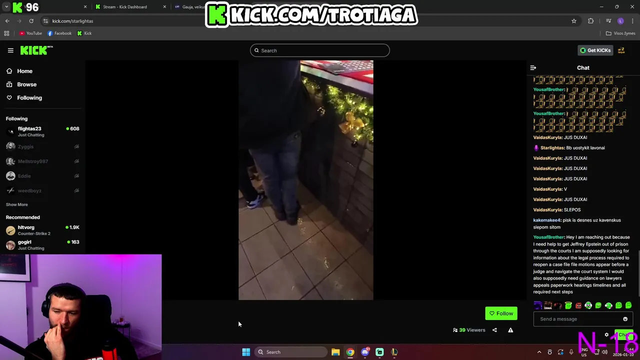Open Browse in the sidebar

click(26, 84)
